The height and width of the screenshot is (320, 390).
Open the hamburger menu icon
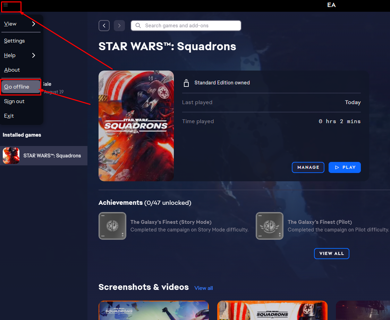[x=6, y=5]
